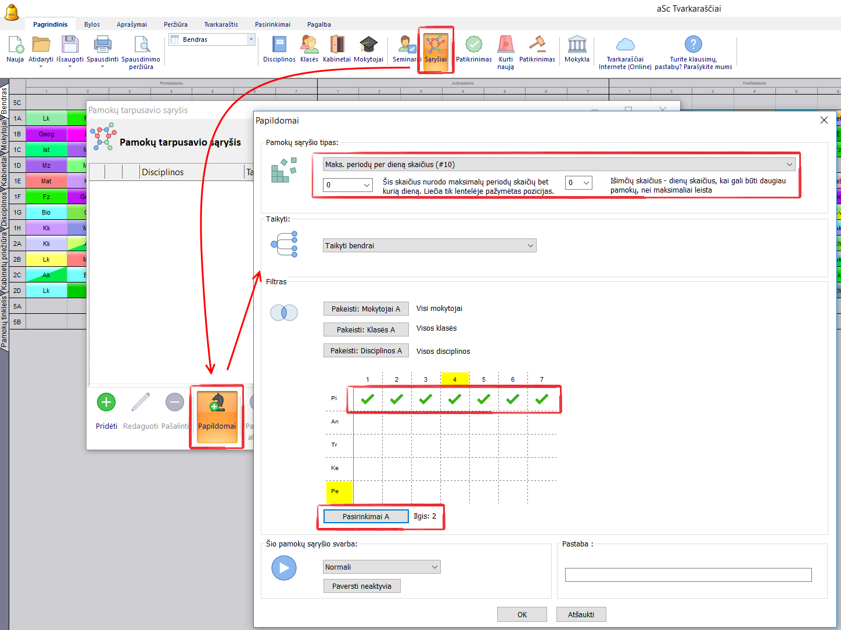Click into the Pastaba text field

[688, 575]
